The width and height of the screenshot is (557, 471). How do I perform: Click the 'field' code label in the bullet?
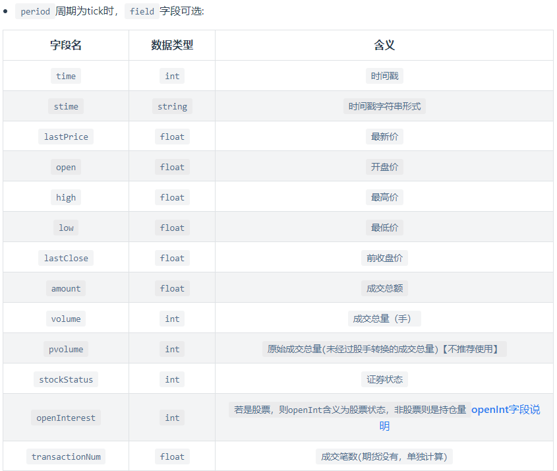click(x=142, y=11)
